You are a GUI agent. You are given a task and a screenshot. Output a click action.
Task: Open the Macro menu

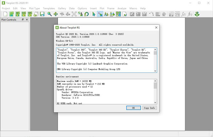pyautogui.click(x=133, y=9)
